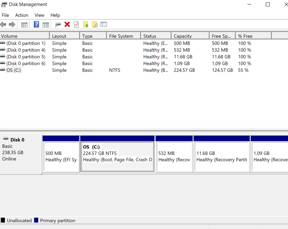Maximize the Disk Management window

268,4
